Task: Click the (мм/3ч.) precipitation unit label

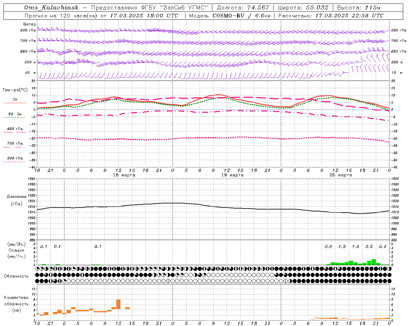Action: (x=16, y=244)
